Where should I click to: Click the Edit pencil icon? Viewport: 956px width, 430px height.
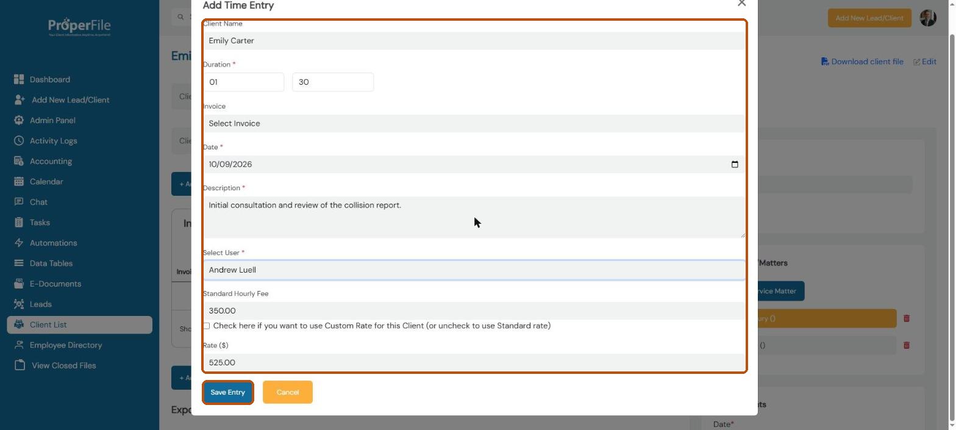916,62
